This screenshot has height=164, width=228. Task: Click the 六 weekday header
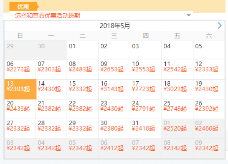(x=209, y=36)
